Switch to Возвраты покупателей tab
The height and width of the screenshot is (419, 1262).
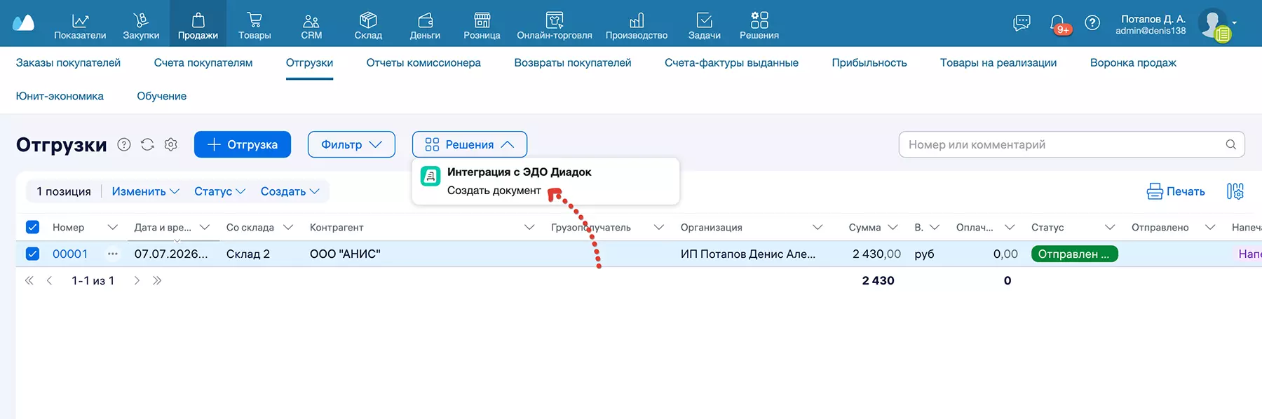tap(573, 62)
